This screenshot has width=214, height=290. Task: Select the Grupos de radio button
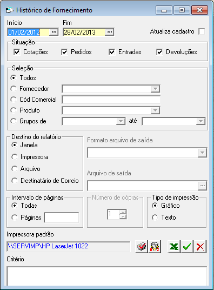14,121
